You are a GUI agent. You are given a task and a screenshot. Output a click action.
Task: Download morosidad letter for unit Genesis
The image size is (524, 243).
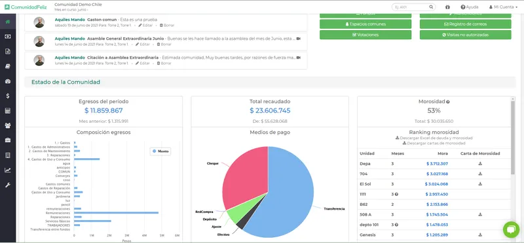480,235
